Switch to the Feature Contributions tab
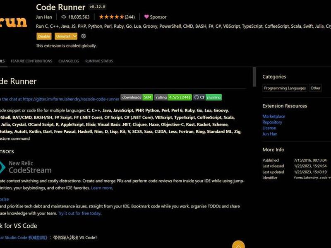Image resolution: width=331 pixels, height=248 pixels. tap(31, 61)
